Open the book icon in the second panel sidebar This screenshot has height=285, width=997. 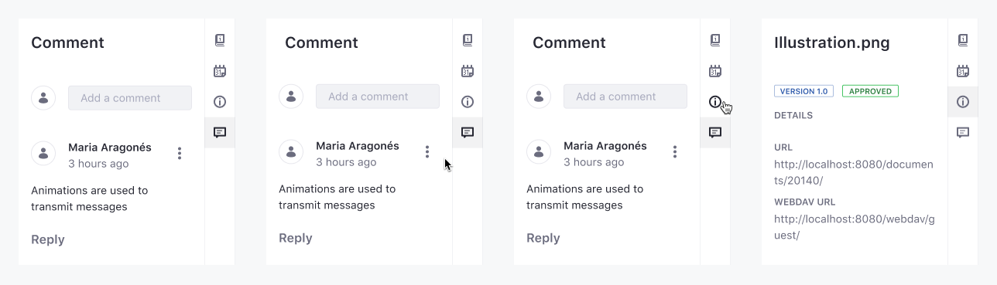pos(468,40)
